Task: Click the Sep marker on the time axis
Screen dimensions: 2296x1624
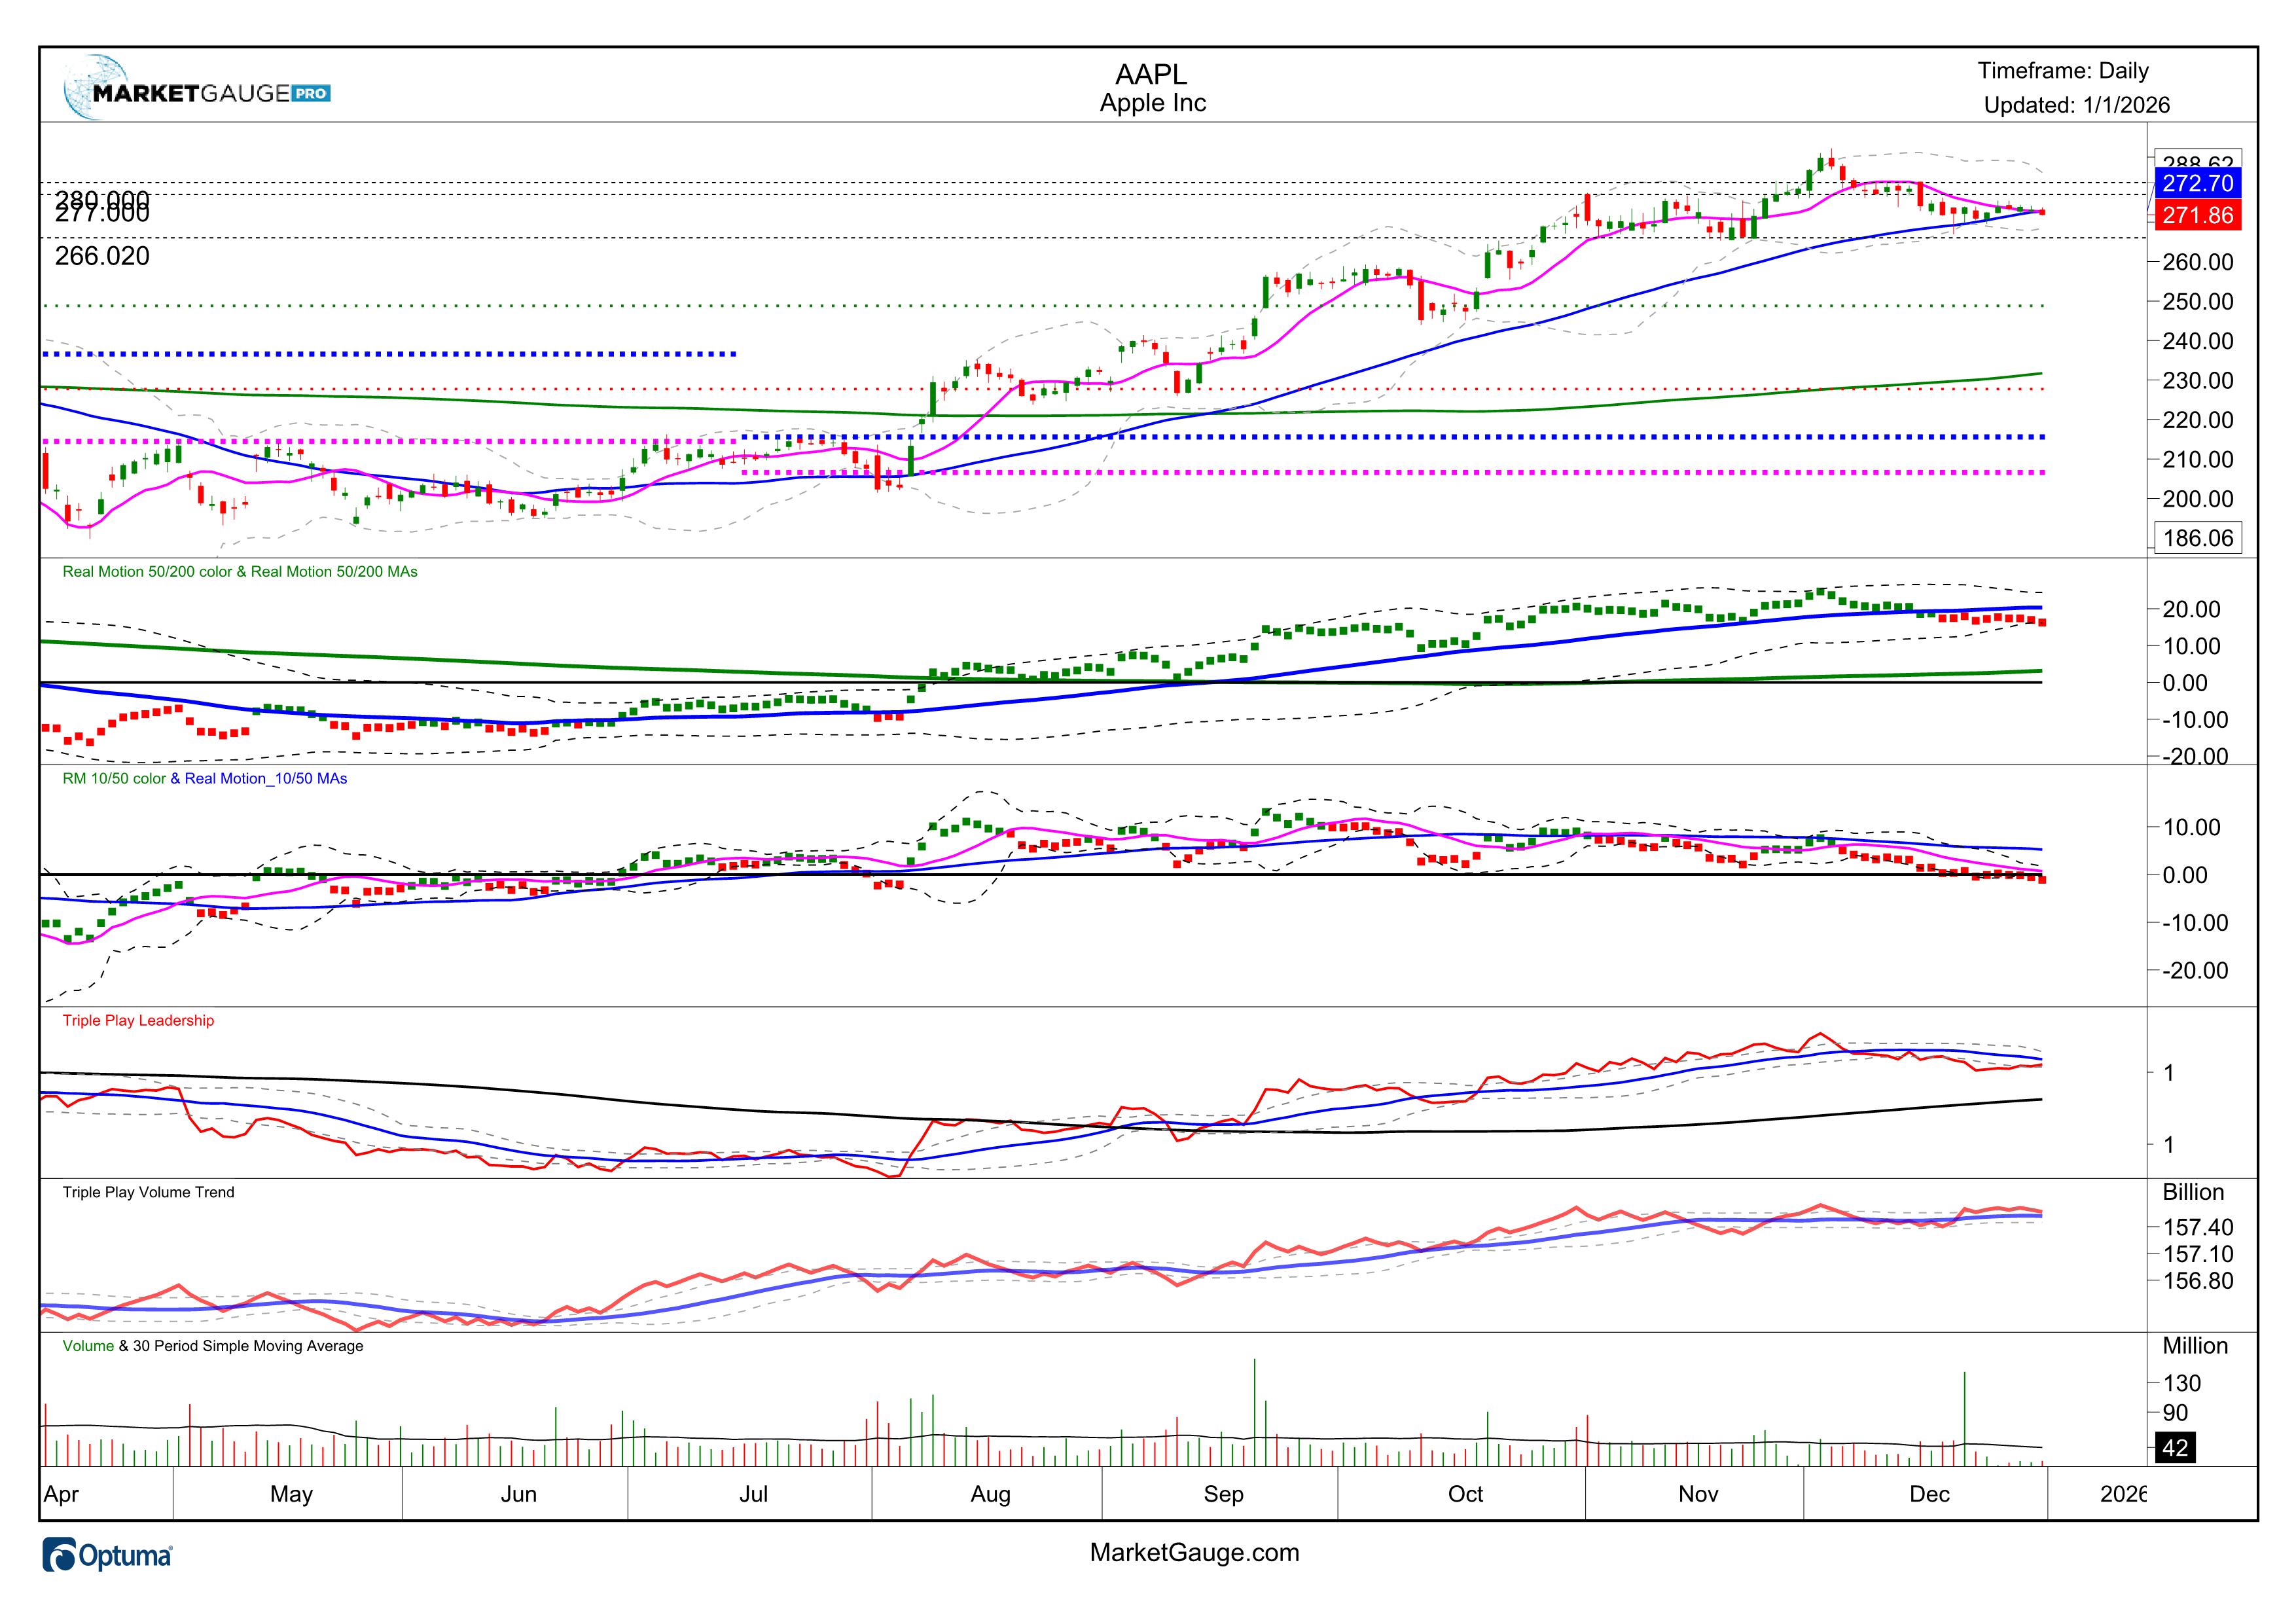Action: [x=1223, y=1494]
